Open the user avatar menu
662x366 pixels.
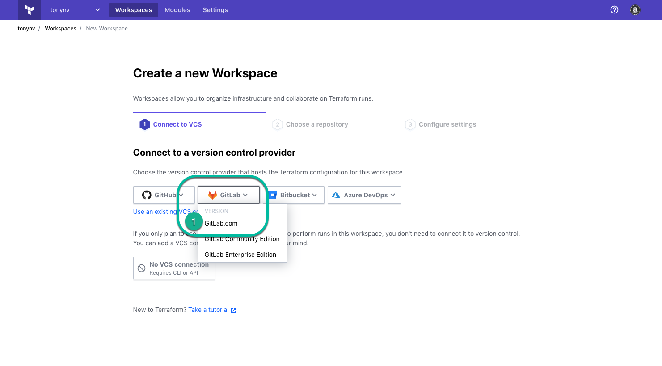click(x=635, y=10)
